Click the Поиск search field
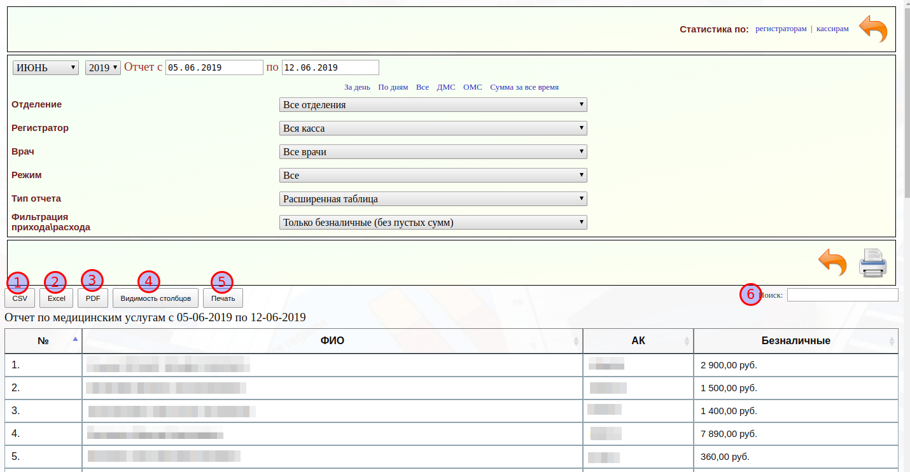Image resolution: width=910 pixels, height=472 pixels. [842, 295]
